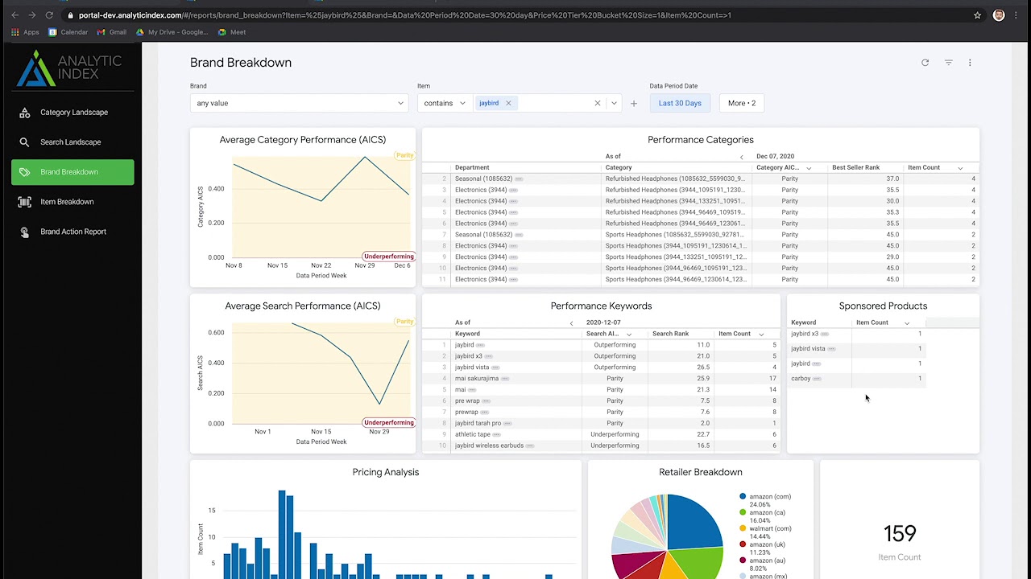The image size is (1031, 579).
Task: Sort by Category AICS column arrow
Action: (x=809, y=168)
